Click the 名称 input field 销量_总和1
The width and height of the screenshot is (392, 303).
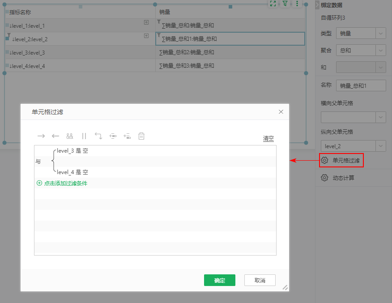tap(361, 86)
